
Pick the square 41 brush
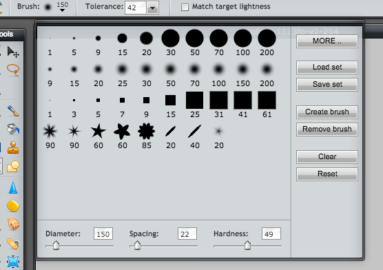[x=242, y=100]
